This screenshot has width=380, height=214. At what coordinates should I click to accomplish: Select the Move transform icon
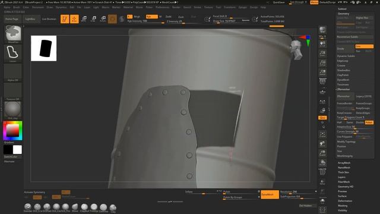(84, 19)
